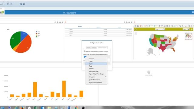The width and height of the screenshot is (194, 109).
Task: Click the table-view icon on the pie chart panel
Action: pyautogui.click(x=60, y=22)
